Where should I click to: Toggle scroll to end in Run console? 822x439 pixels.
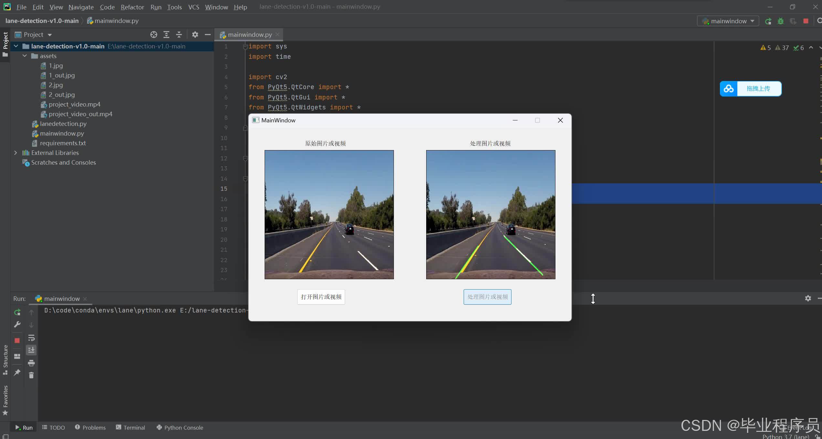(31, 350)
